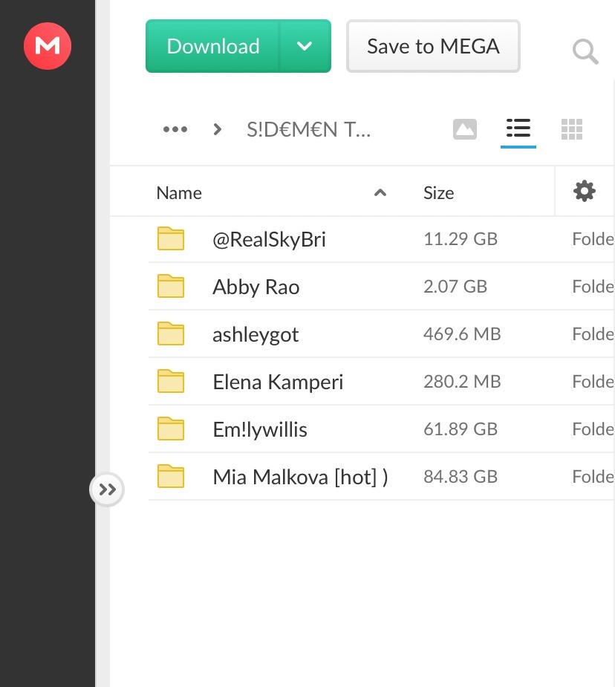Click folder icon for Abby Rao
615x687 pixels.
tap(170, 286)
